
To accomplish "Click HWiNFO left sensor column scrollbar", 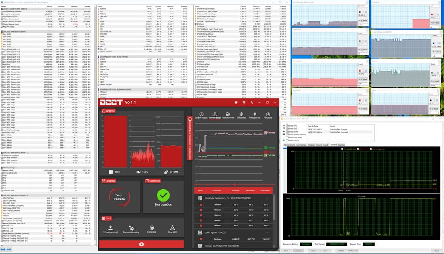I will click(x=95, y=124).
